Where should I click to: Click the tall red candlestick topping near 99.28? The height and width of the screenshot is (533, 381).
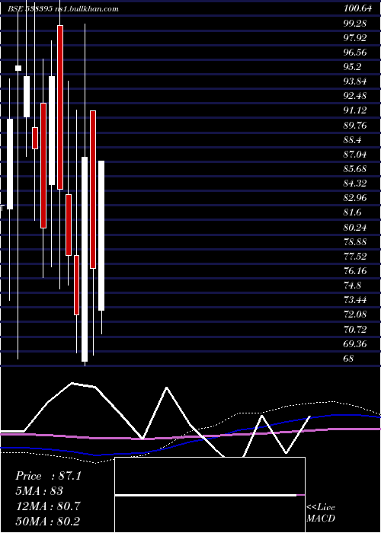(x=60, y=107)
